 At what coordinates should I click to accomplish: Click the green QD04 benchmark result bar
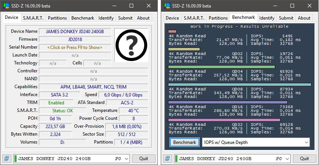point(222,67)
